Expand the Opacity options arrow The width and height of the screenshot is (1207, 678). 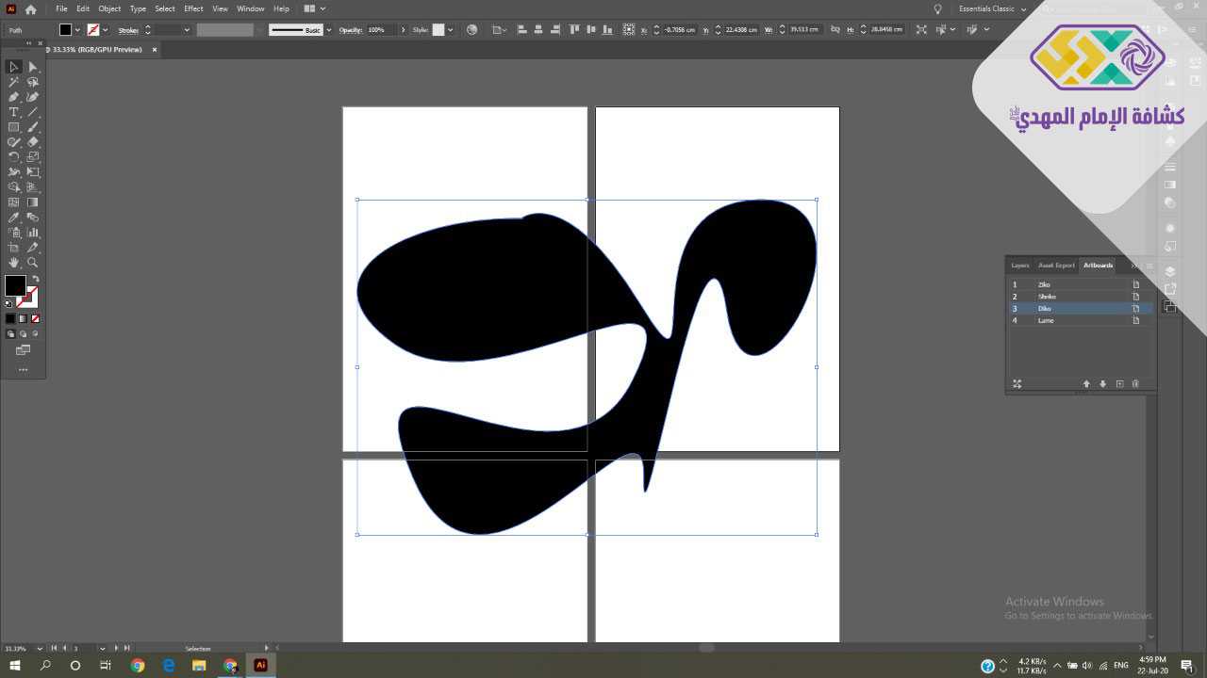(x=403, y=30)
